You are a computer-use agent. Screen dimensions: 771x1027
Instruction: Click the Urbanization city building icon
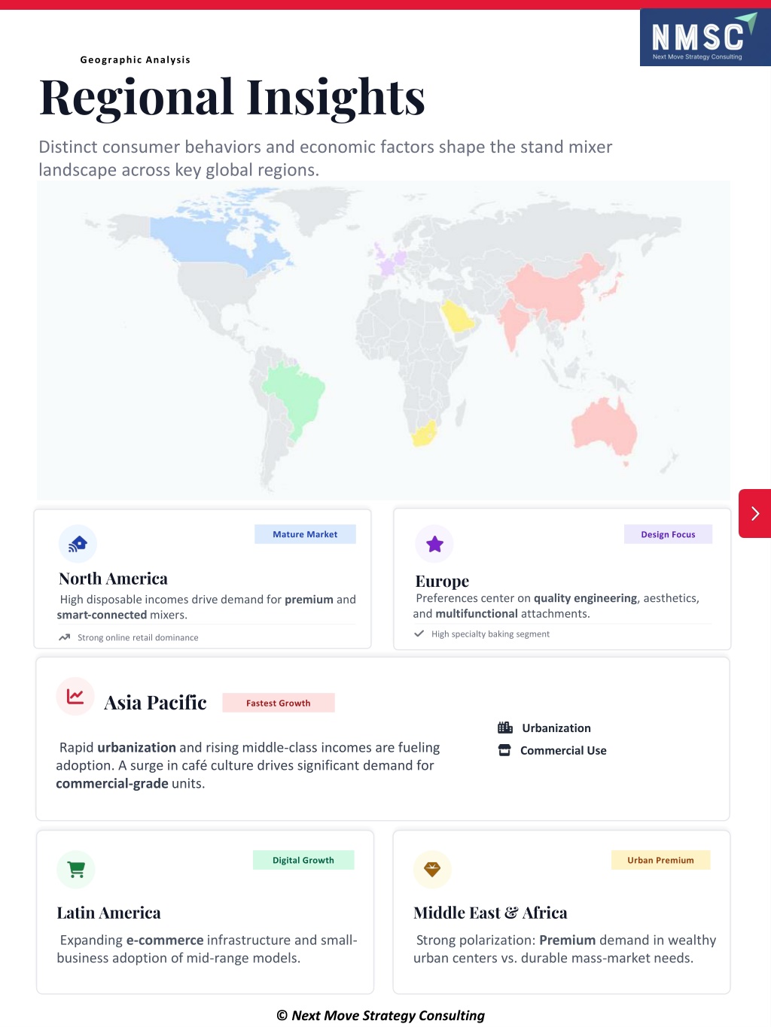(x=505, y=728)
